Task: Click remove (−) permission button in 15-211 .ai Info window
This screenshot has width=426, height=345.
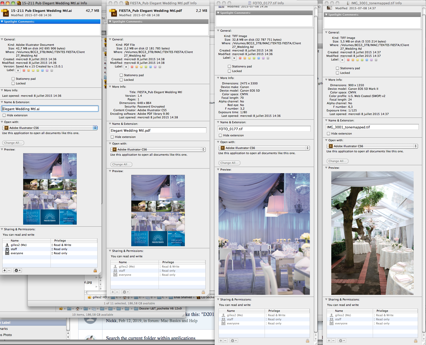Action: tap(9, 270)
